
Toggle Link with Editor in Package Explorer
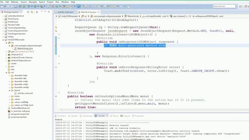click(32, 12)
